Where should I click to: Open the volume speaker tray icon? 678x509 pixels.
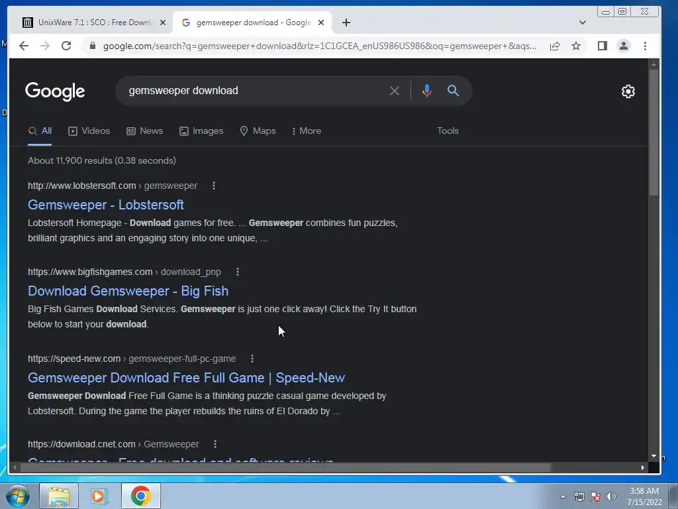(611, 496)
